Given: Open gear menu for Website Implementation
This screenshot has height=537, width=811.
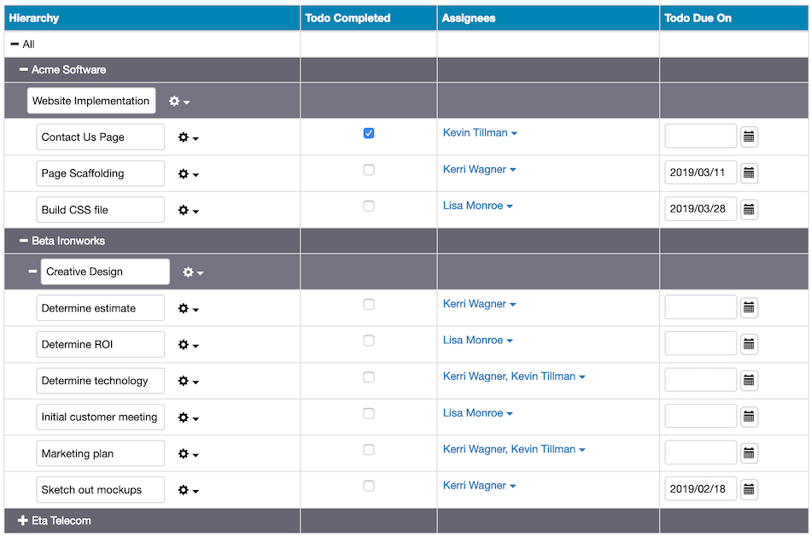Looking at the screenshot, I should tap(178, 102).
